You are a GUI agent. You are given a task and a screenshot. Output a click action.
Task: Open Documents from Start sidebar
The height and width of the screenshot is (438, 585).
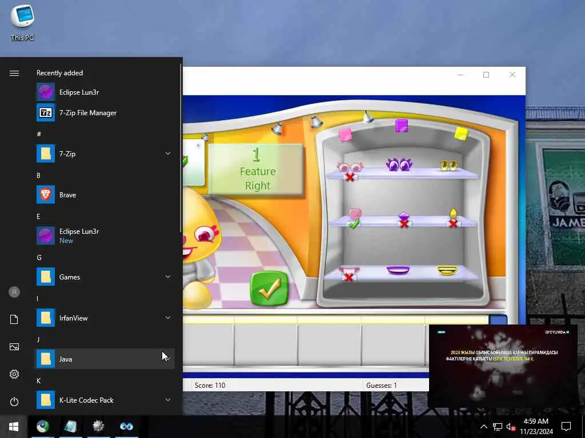pyautogui.click(x=14, y=319)
